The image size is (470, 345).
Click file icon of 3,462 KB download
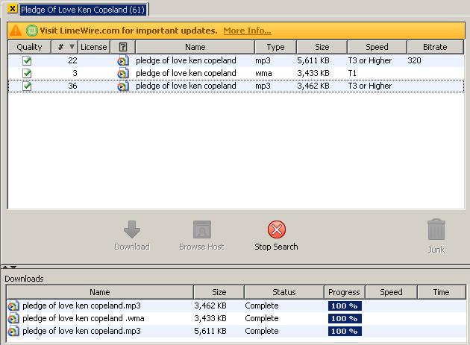13,306
